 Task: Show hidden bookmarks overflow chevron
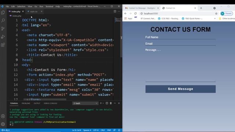tap(215, 19)
